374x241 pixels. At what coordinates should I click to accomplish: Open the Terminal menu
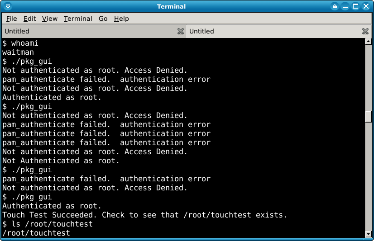tap(78, 19)
